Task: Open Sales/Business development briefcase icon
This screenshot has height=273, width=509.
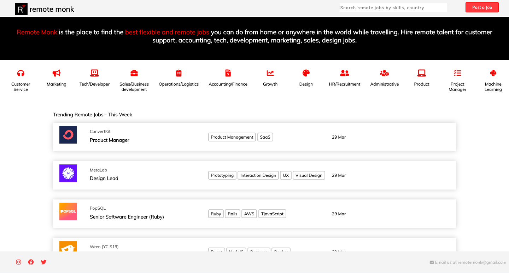Action: 134,73
